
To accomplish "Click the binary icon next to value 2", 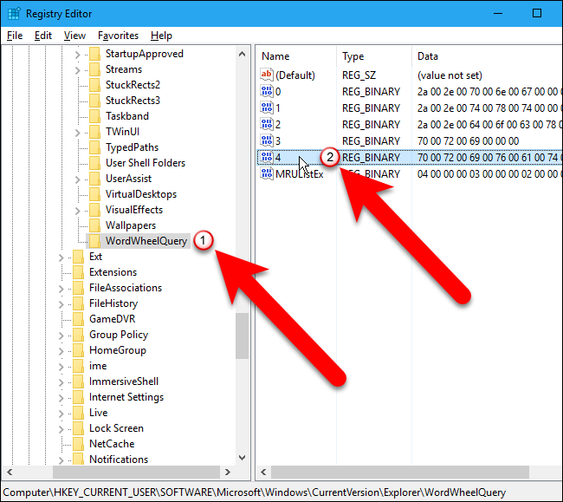I will click(x=267, y=124).
